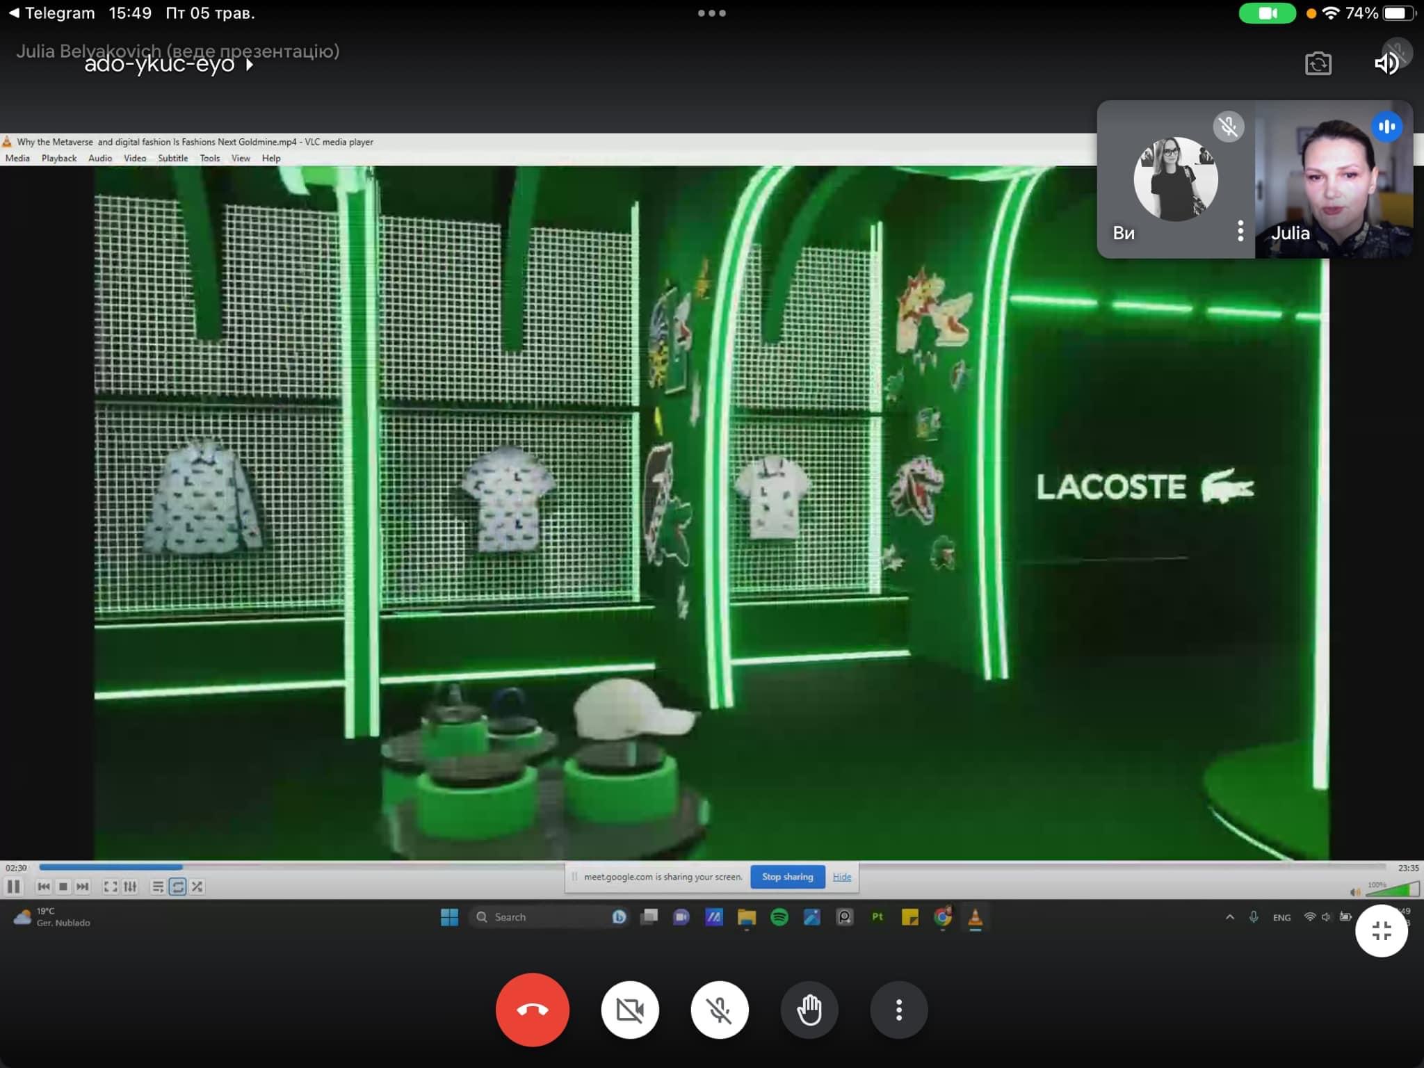Open VLC Media menu
This screenshot has width=1424, height=1068.
(x=17, y=158)
